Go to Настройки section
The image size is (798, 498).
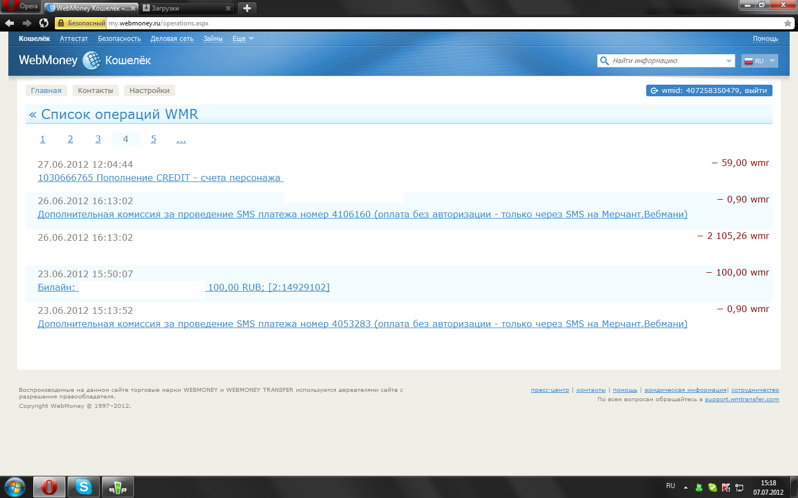[x=149, y=91]
